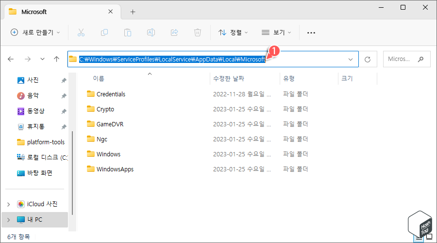Sort by 크기 column header

coord(347,78)
